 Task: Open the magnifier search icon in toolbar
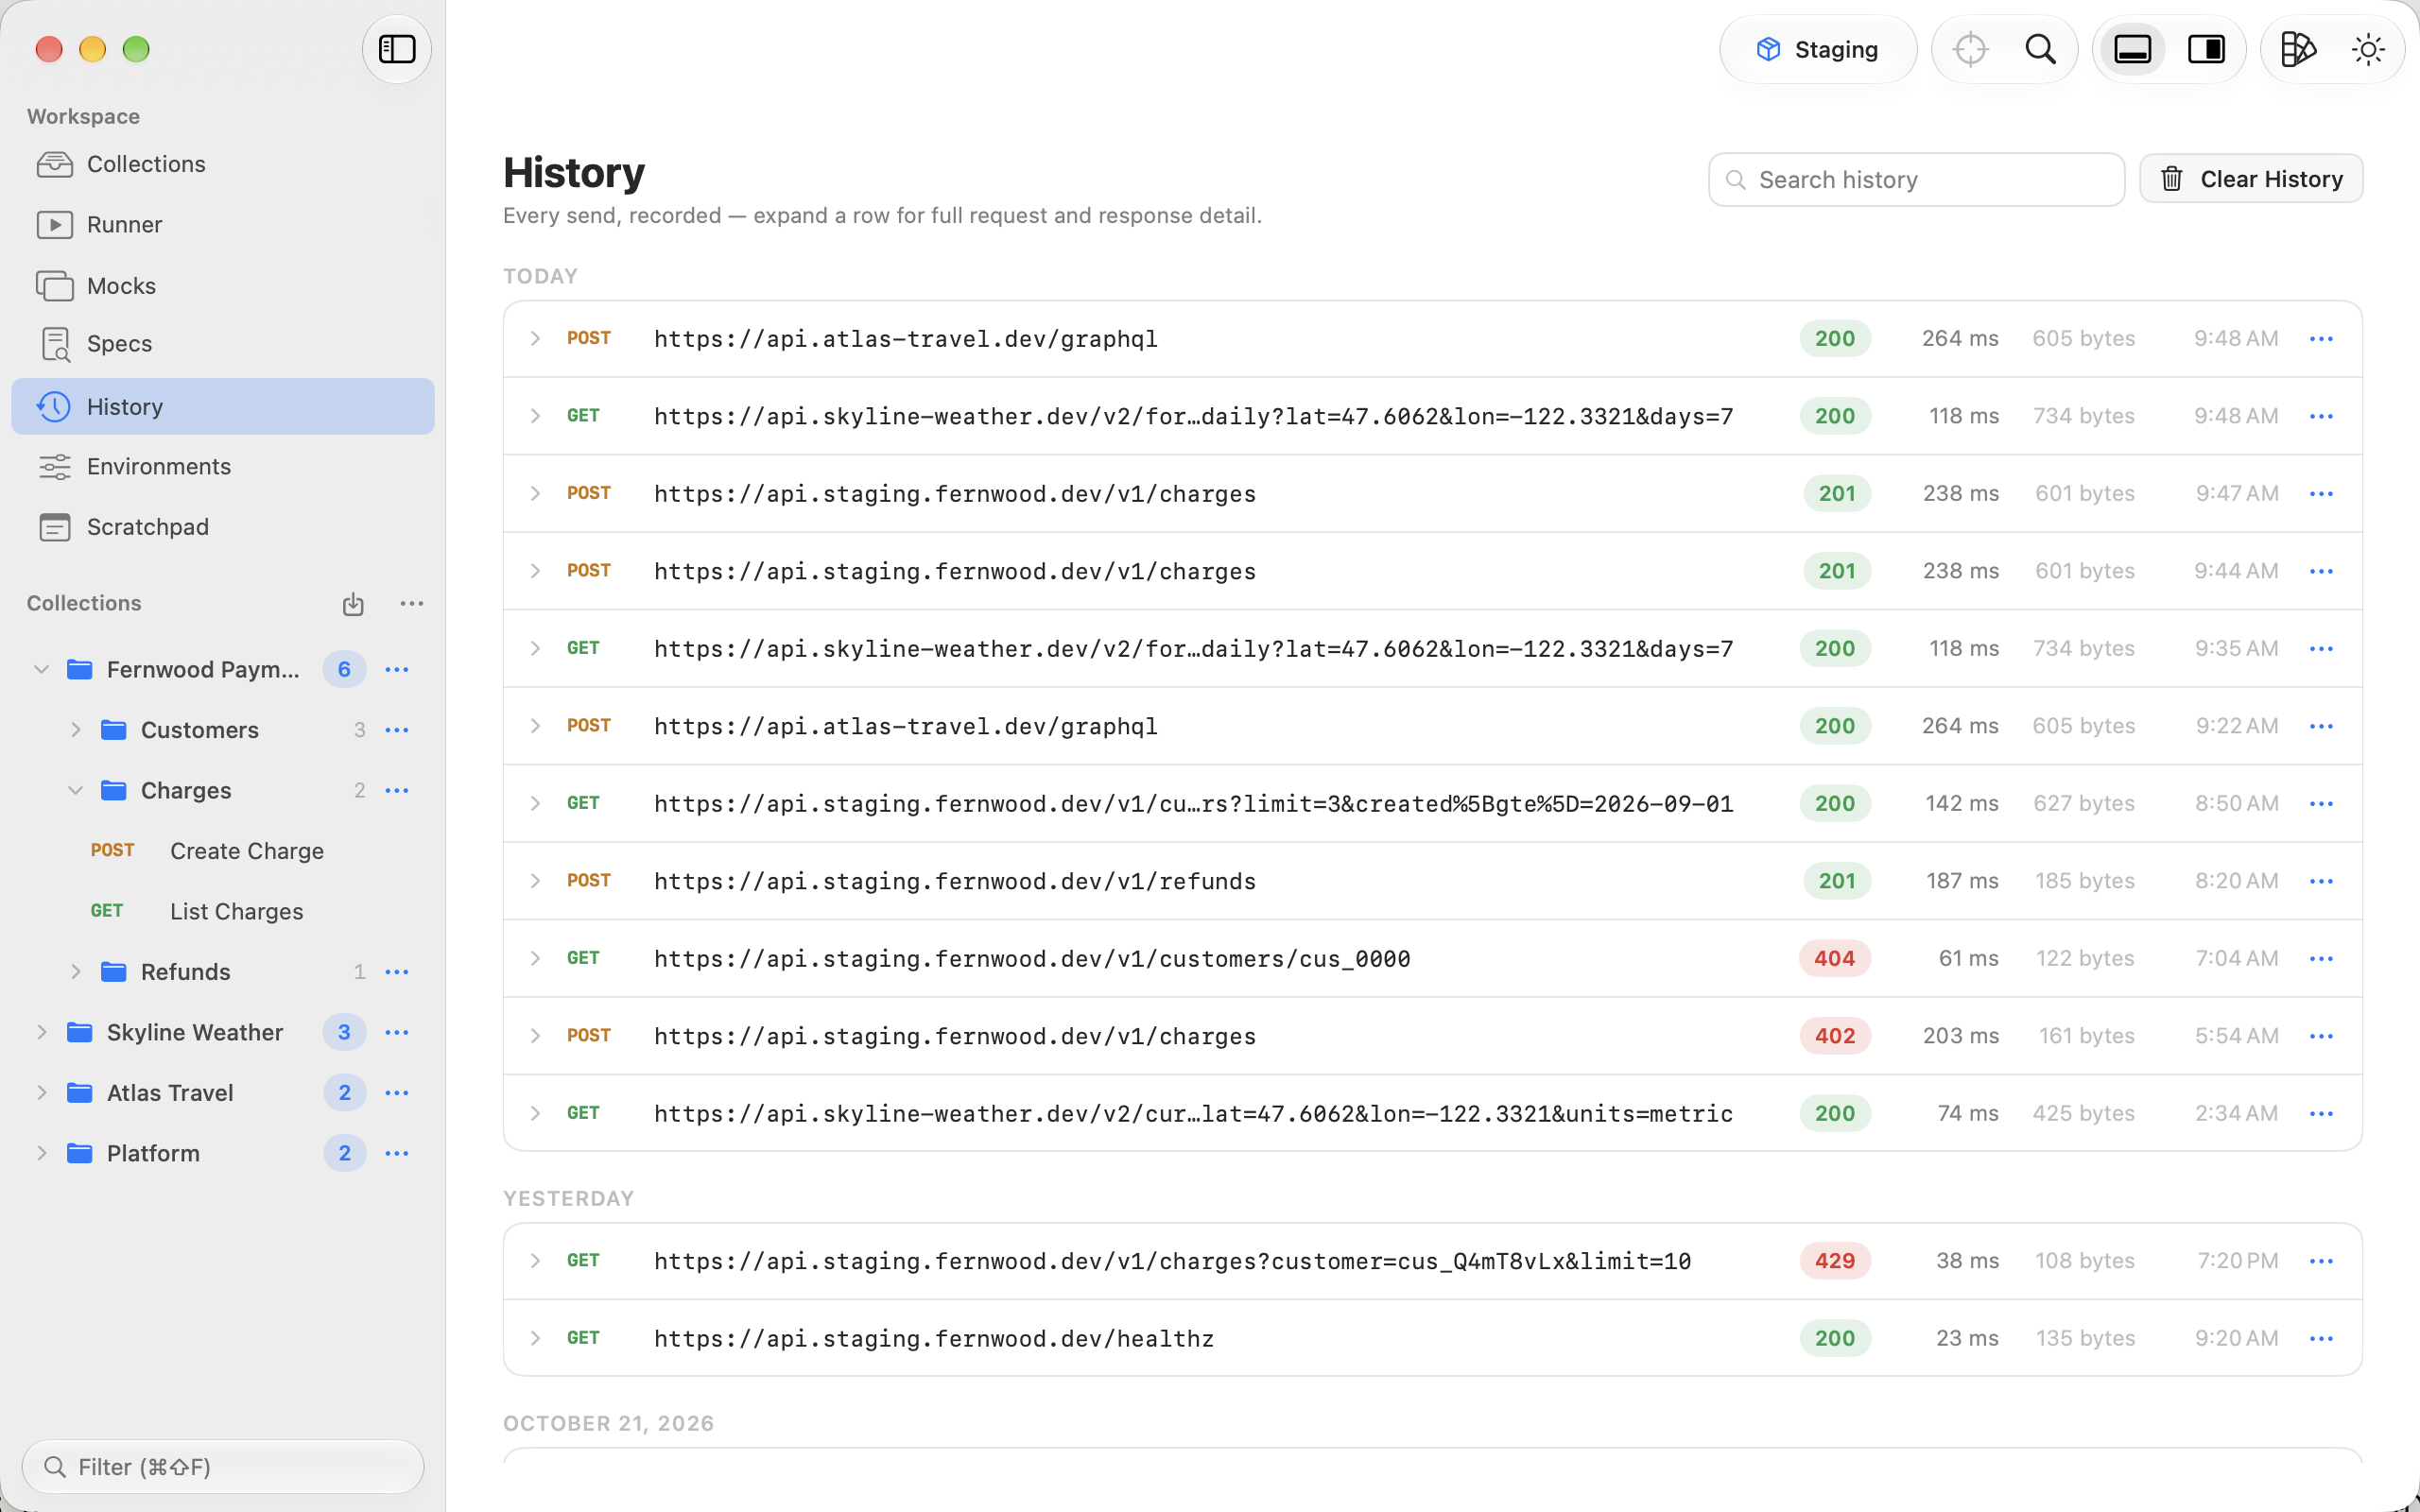point(2040,49)
